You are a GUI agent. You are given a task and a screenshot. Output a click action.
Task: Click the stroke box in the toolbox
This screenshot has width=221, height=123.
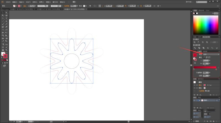click(5, 56)
